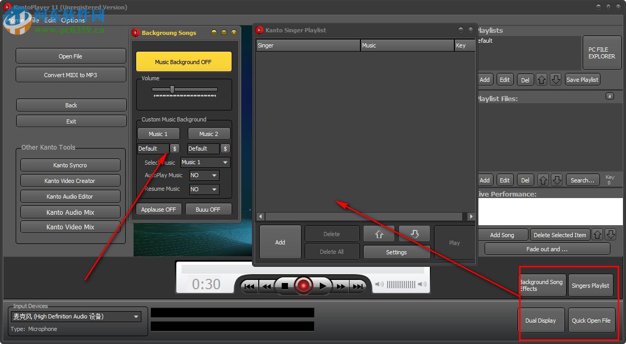Open the Home menu
626x344 pixels.
click(15, 20)
